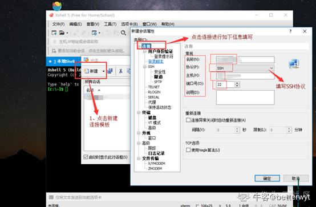Select TELNET in the tree
Viewport: 316px width, 207px height.
(154, 87)
